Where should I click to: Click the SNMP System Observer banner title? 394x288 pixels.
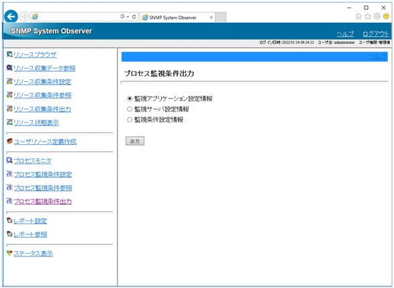[x=52, y=31]
